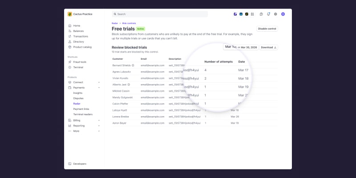Viewport: 356px width, 178px height.
Task: Open notifications bell in top bar
Action: (x=268, y=14)
